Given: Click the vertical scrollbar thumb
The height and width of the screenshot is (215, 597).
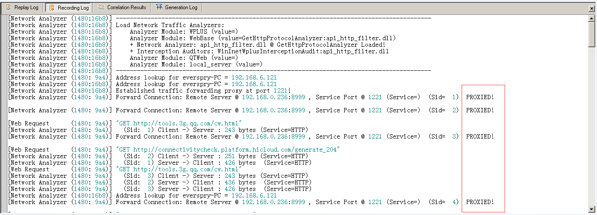Looking at the screenshot, I should point(592,34).
